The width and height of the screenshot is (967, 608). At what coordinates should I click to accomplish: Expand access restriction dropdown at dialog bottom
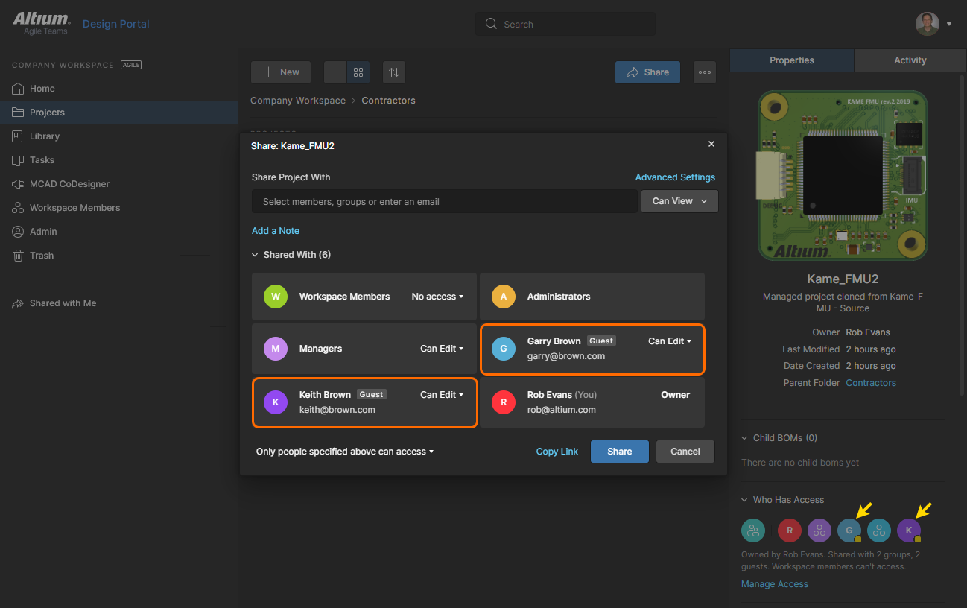pyautogui.click(x=344, y=452)
